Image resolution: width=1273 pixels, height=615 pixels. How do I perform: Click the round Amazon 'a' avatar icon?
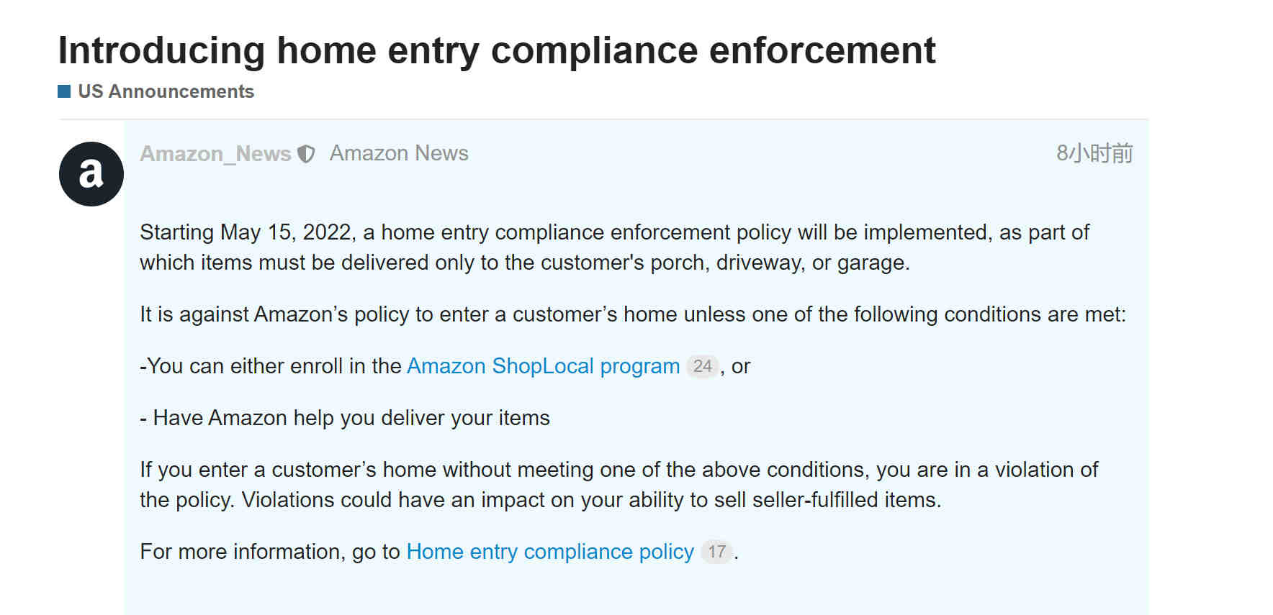[x=91, y=174]
